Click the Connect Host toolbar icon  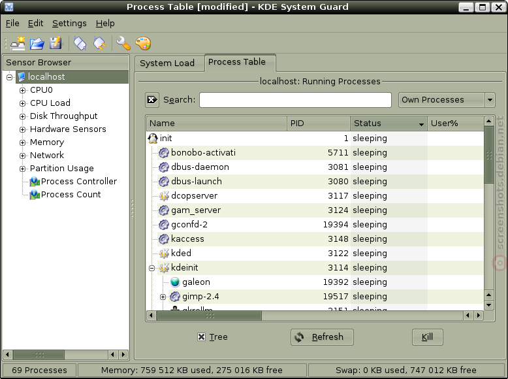tap(80, 43)
